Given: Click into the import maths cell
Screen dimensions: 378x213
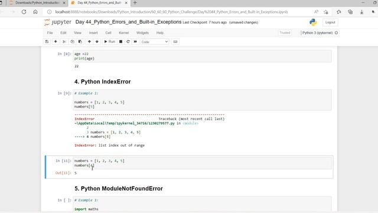Looking at the screenshot, I should point(202,204).
